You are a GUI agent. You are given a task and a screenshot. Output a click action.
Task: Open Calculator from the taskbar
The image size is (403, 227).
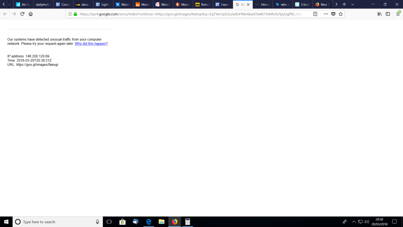click(187, 222)
